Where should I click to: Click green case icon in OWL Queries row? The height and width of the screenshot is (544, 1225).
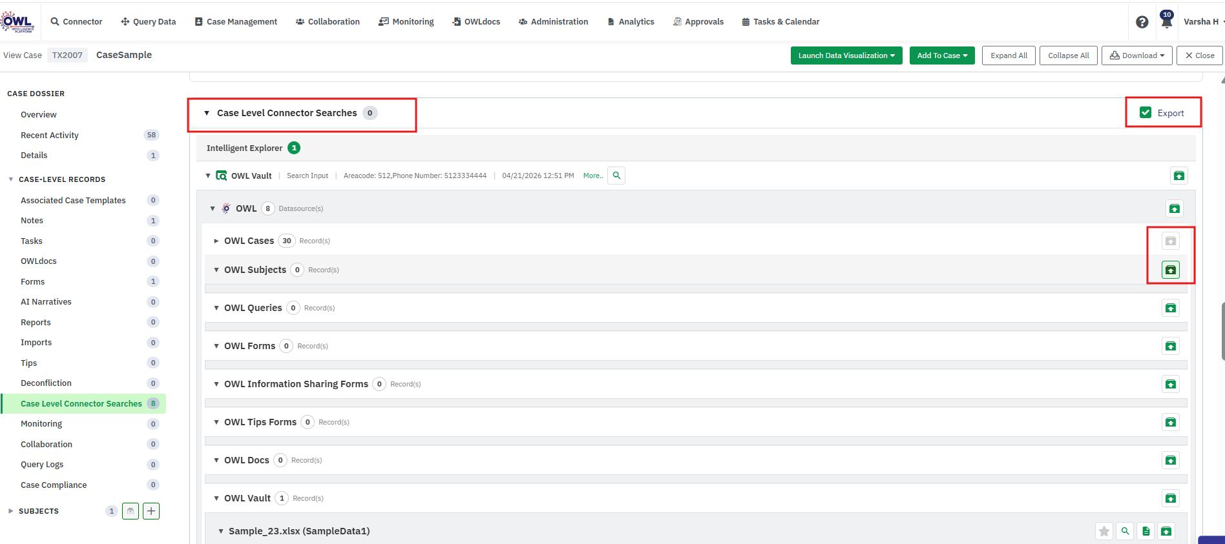point(1171,308)
